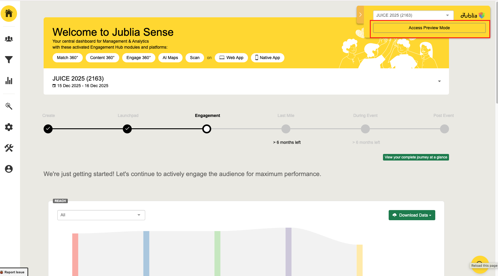
Task: Collapse the top-right panel with arrow
Action: click(360, 15)
